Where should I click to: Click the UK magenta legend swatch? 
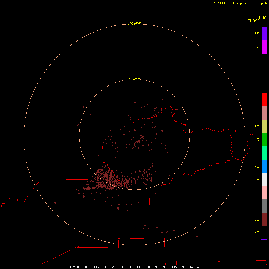[x=264, y=47]
